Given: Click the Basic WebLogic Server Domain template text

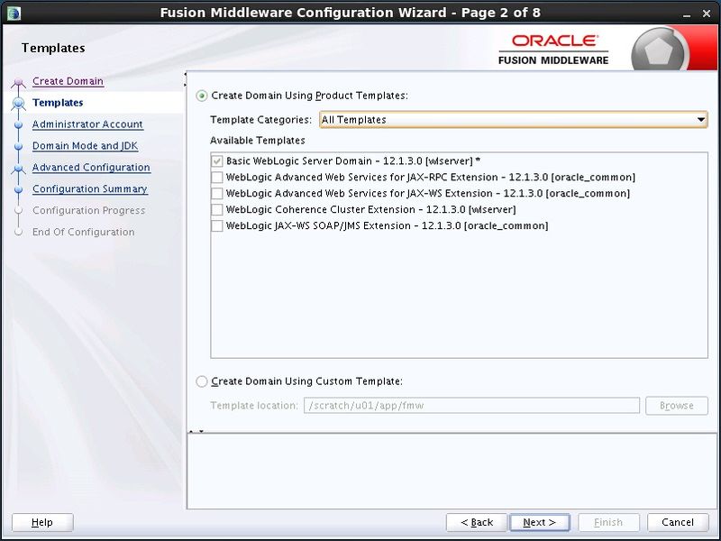Looking at the screenshot, I should 353,161.
